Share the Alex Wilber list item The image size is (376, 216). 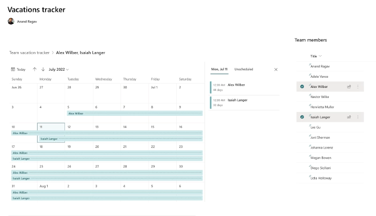[x=349, y=87]
